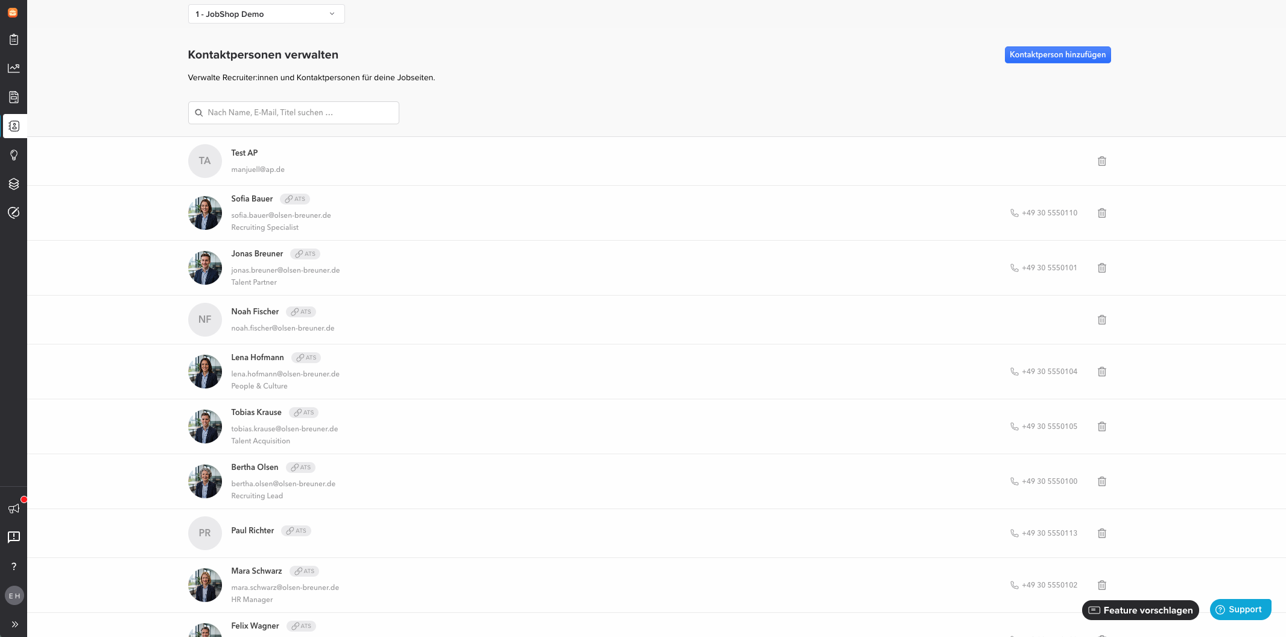Open the lightbulb ideas sidebar icon

(13, 155)
